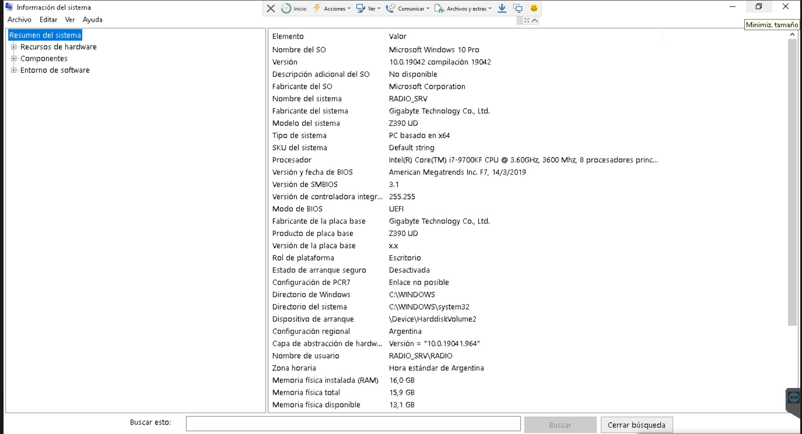Click the smiley feedback icon
This screenshot has height=434, width=802.
point(533,8)
